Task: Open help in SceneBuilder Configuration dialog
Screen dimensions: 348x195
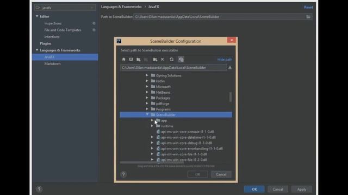Action: click(x=123, y=174)
